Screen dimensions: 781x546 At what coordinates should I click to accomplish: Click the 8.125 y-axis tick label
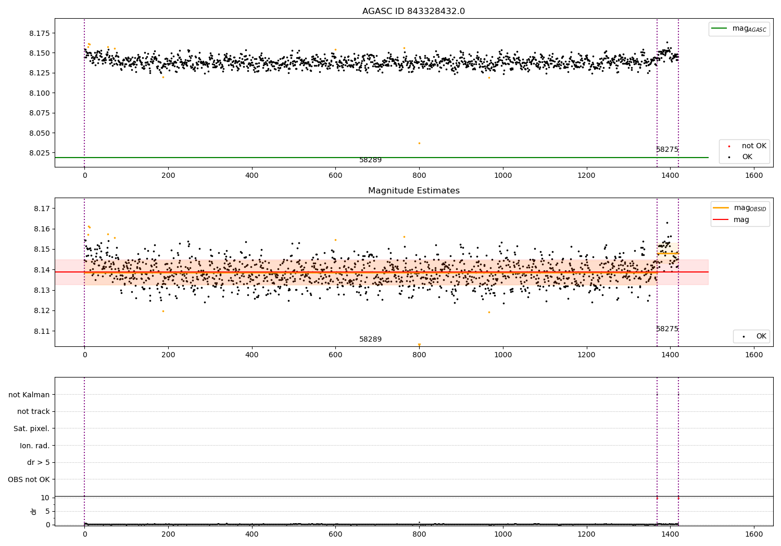click(x=39, y=73)
